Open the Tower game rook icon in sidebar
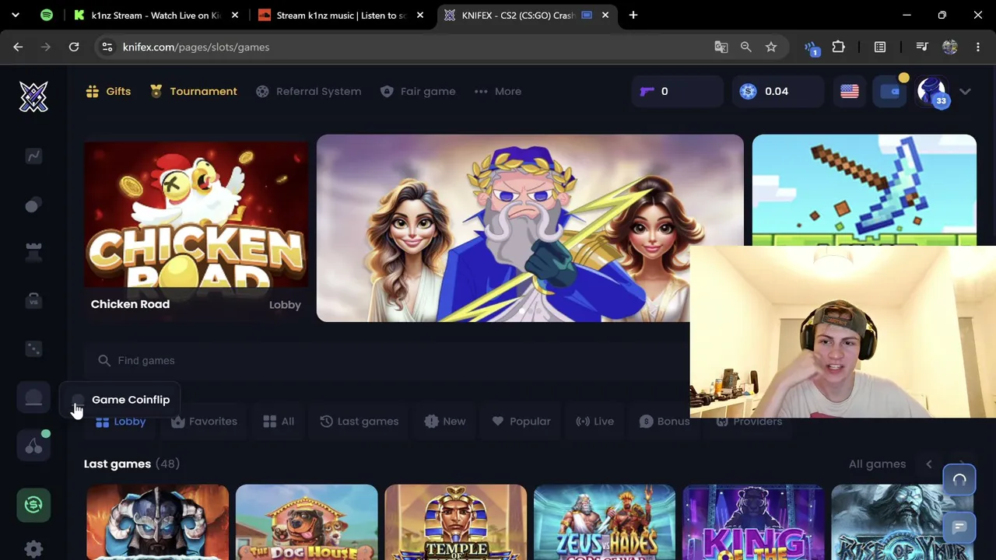Viewport: 996px width, 560px height. pyautogui.click(x=33, y=252)
